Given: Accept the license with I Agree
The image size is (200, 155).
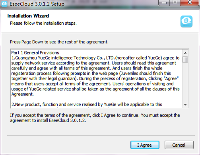Looking at the screenshot, I should pos(145,145).
